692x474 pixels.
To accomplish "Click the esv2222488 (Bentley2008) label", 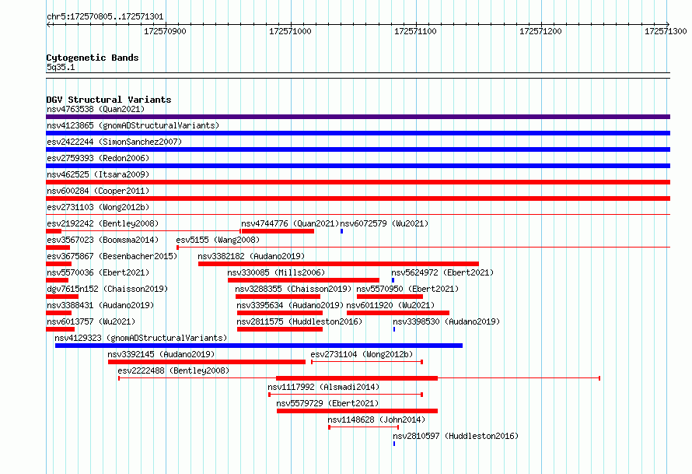I will (x=174, y=370).
